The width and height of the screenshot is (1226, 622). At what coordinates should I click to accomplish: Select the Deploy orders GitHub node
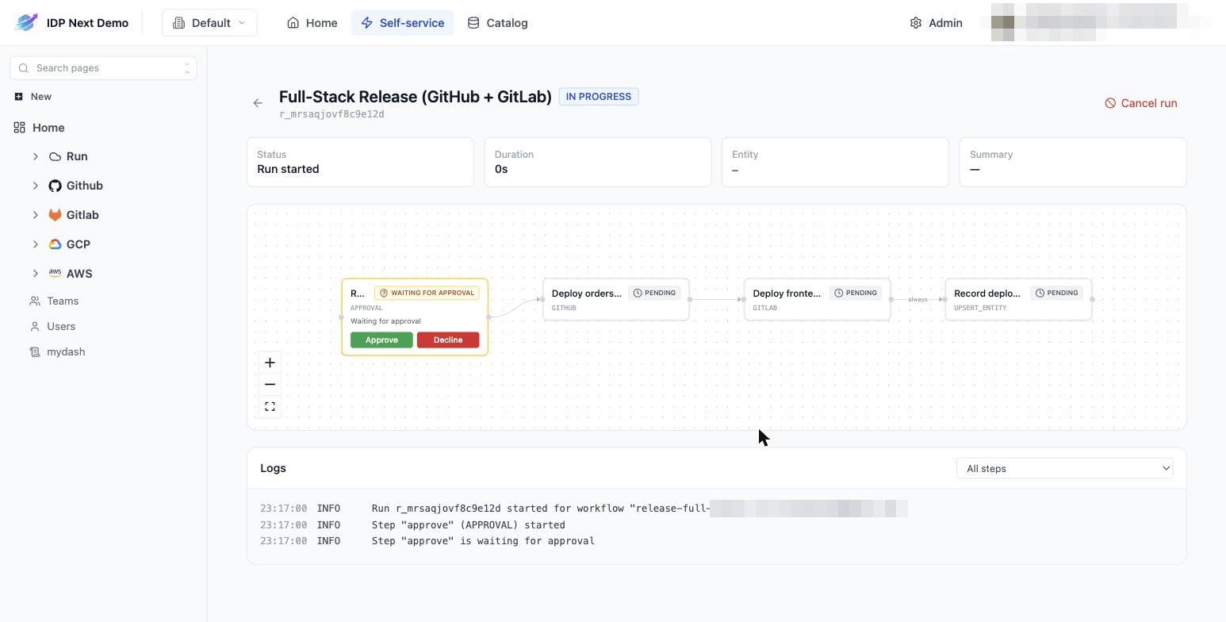click(616, 299)
